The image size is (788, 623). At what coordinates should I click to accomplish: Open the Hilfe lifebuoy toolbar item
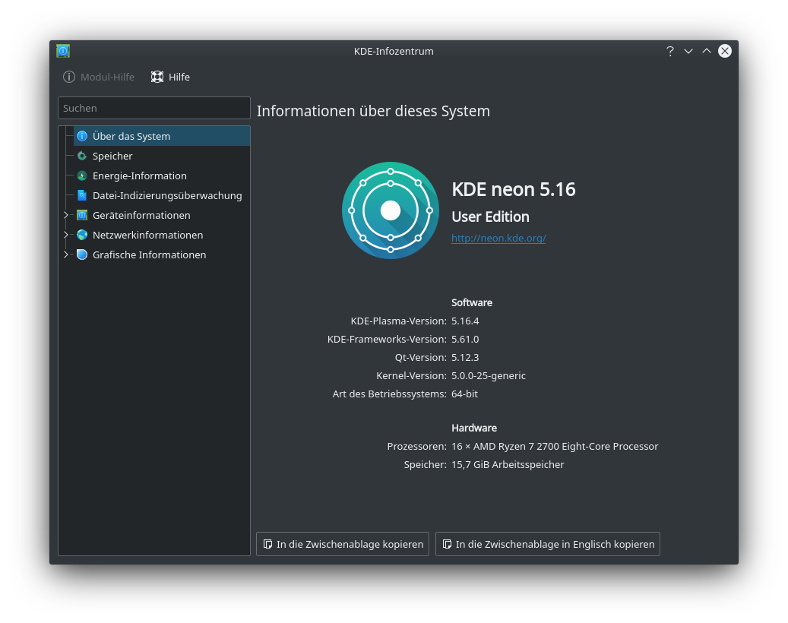tap(170, 77)
